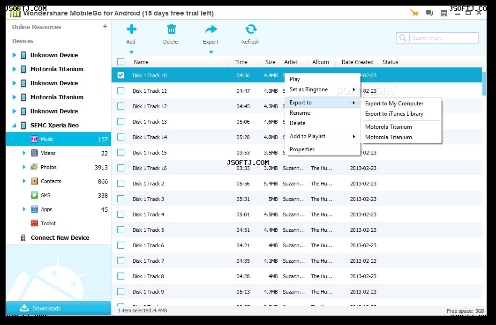This screenshot has width=496, height=325.
Task: Expand the Videos category
Action: pyautogui.click(x=24, y=153)
